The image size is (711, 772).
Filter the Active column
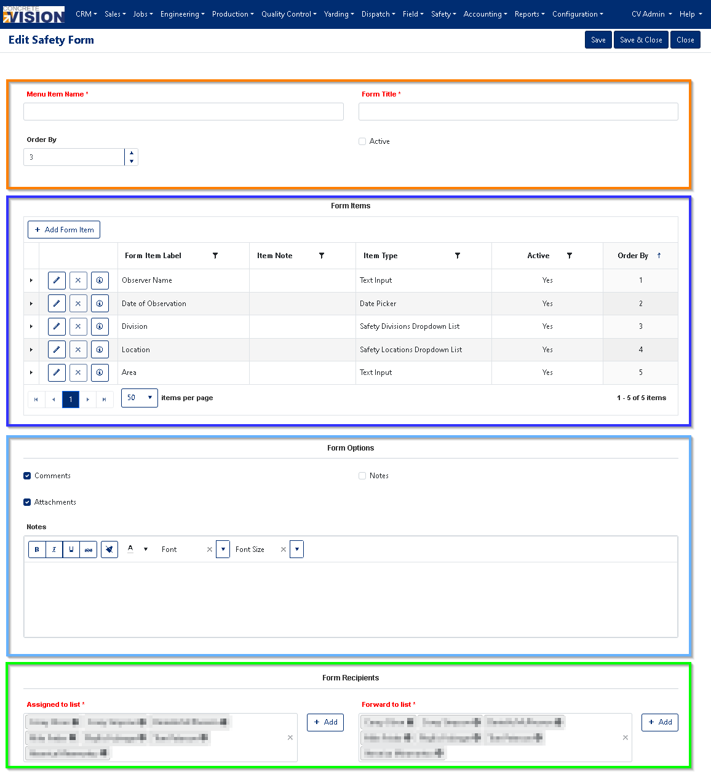pyautogui.click(x=570, y=256)
